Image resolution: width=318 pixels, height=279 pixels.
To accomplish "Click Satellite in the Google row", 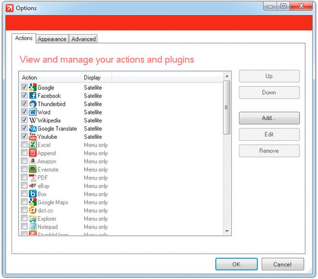I will (x=93, y=88).
